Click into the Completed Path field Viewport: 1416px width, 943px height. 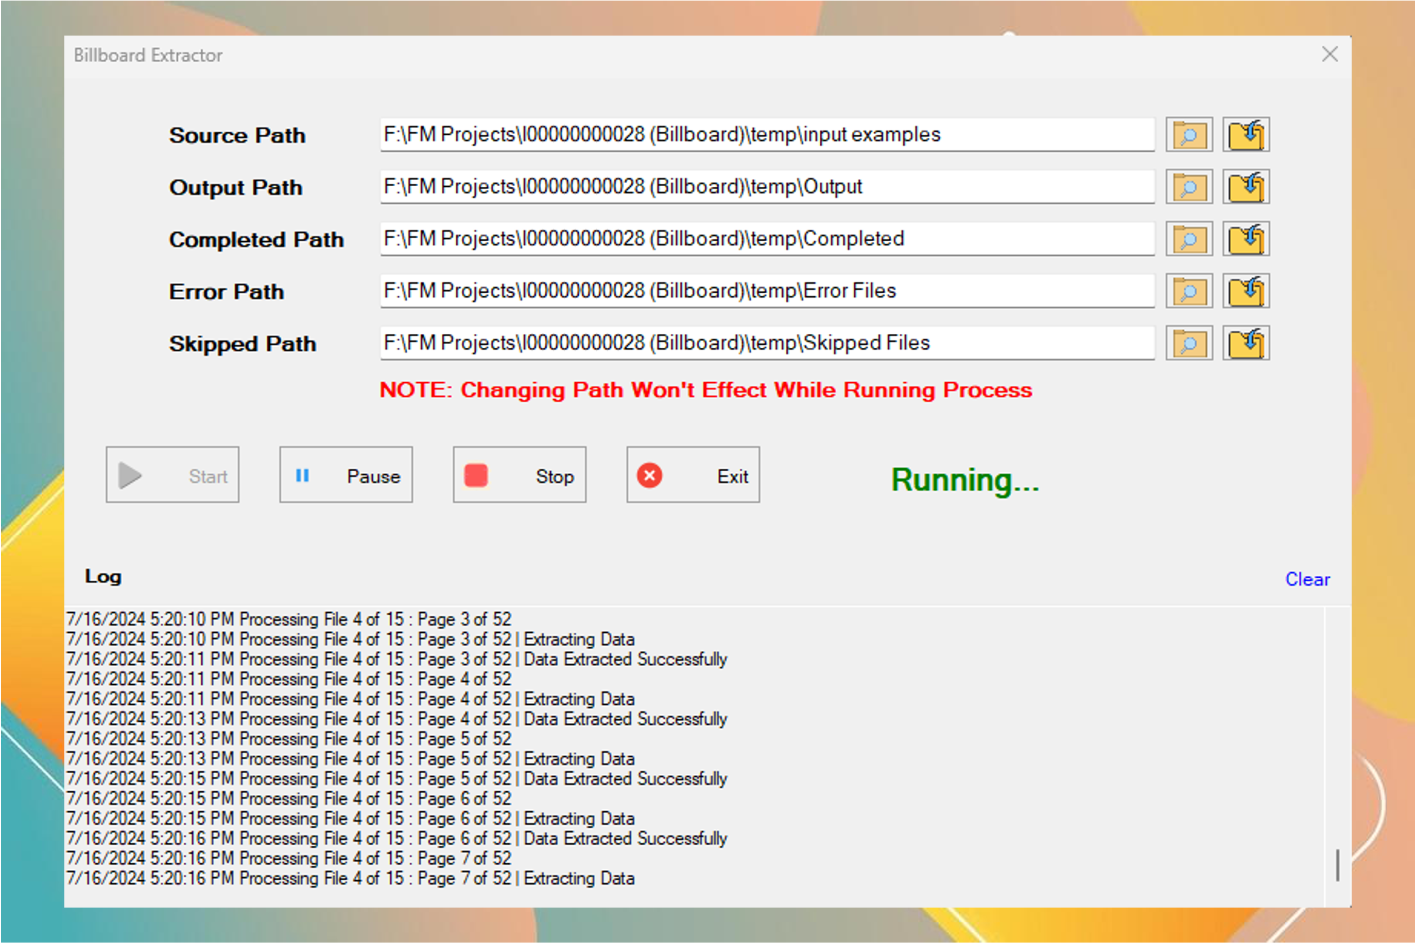[x=767, y=239]
